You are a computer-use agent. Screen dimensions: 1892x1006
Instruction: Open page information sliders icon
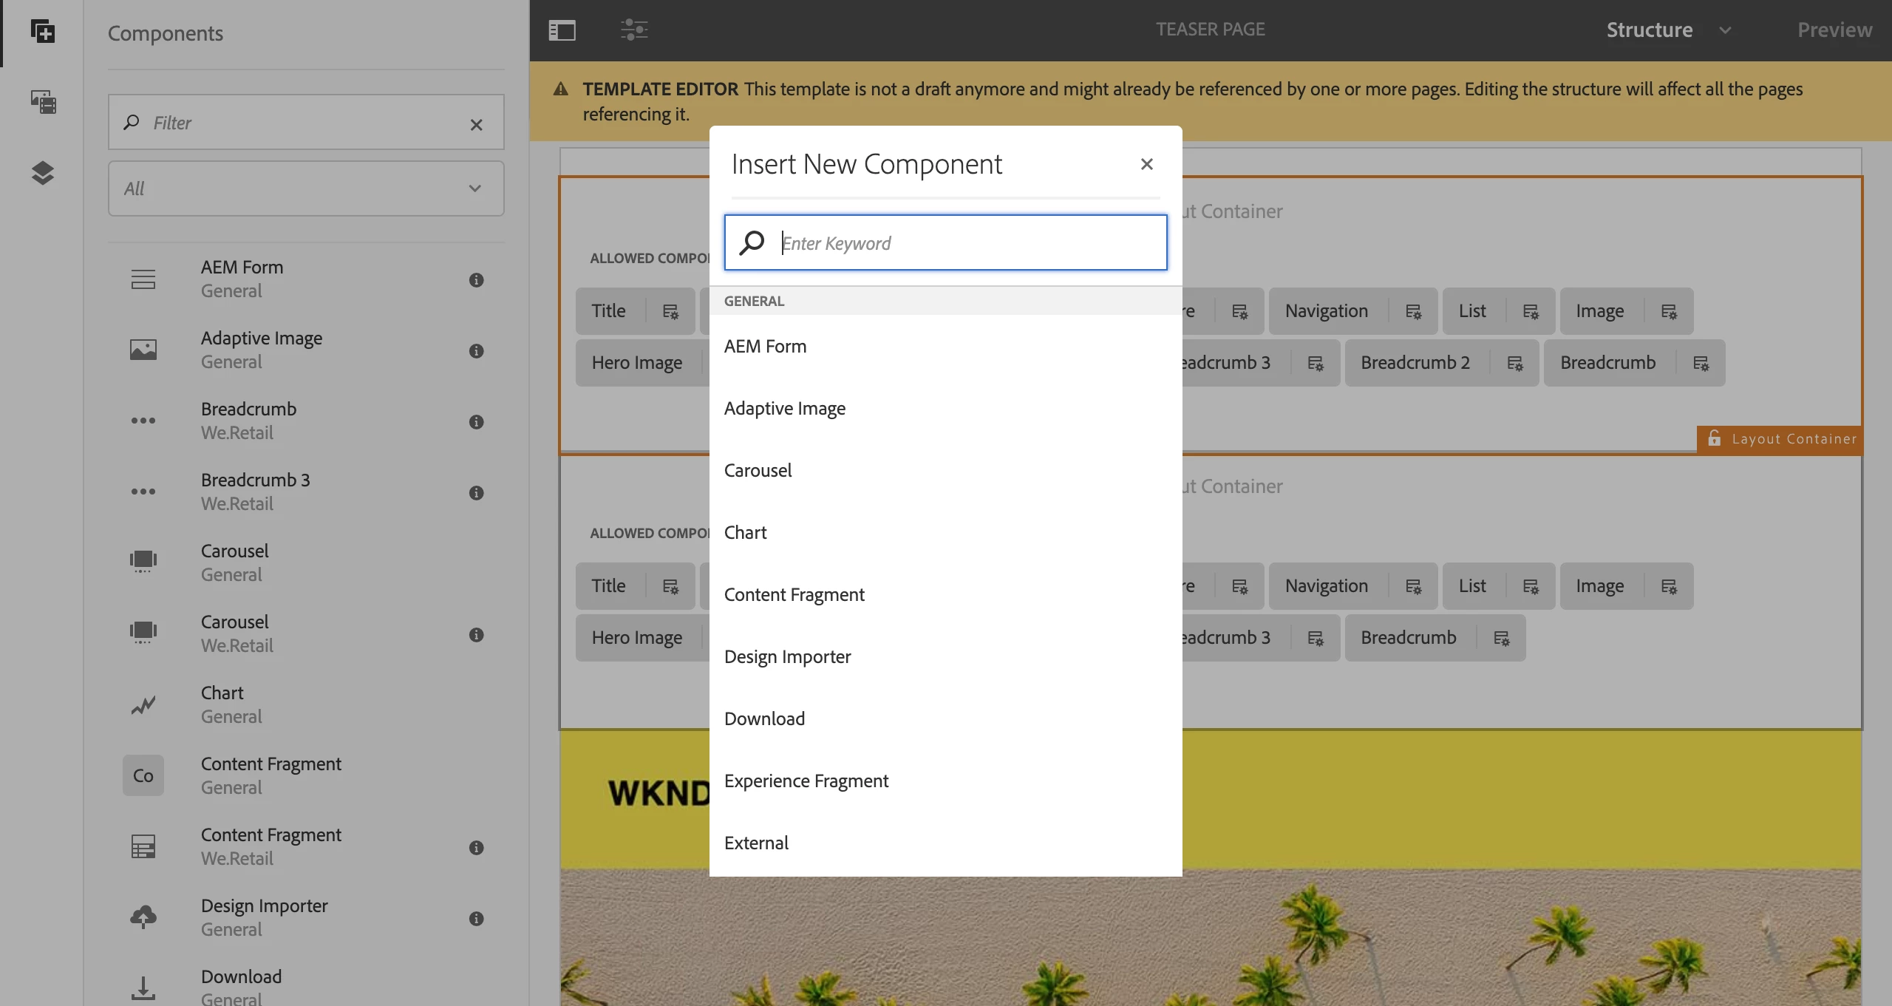(x=633, y=30)
